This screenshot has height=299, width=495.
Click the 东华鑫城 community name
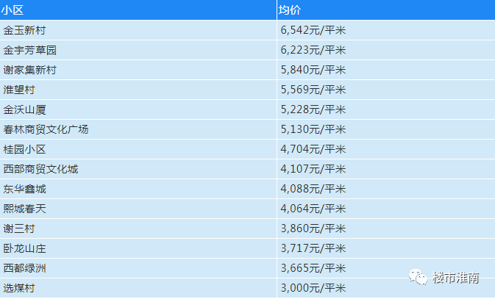click(x=24, y=190)
